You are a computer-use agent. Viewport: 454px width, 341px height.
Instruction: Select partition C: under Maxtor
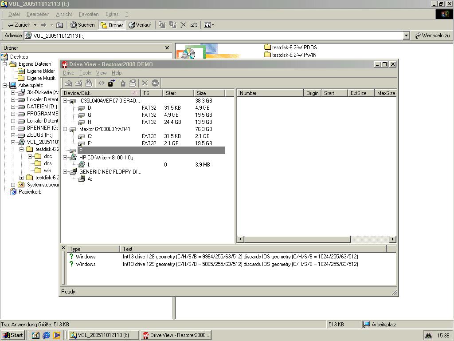(90, 136)
